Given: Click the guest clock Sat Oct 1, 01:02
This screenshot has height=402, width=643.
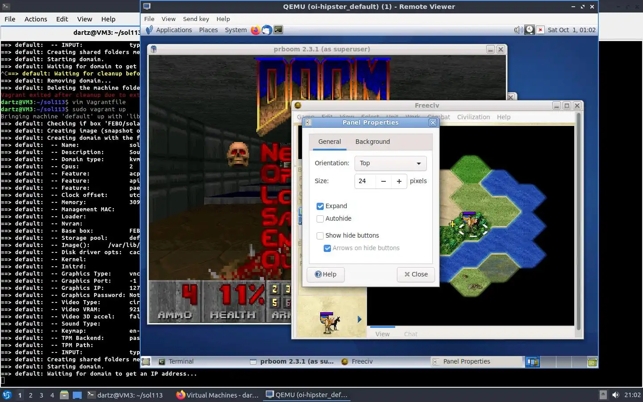Looking at the screenshot, I should tap(572, 30).
